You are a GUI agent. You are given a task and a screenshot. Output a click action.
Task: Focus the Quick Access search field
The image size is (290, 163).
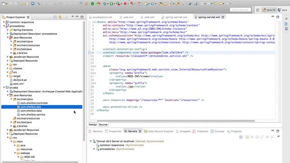pos(240,10)
